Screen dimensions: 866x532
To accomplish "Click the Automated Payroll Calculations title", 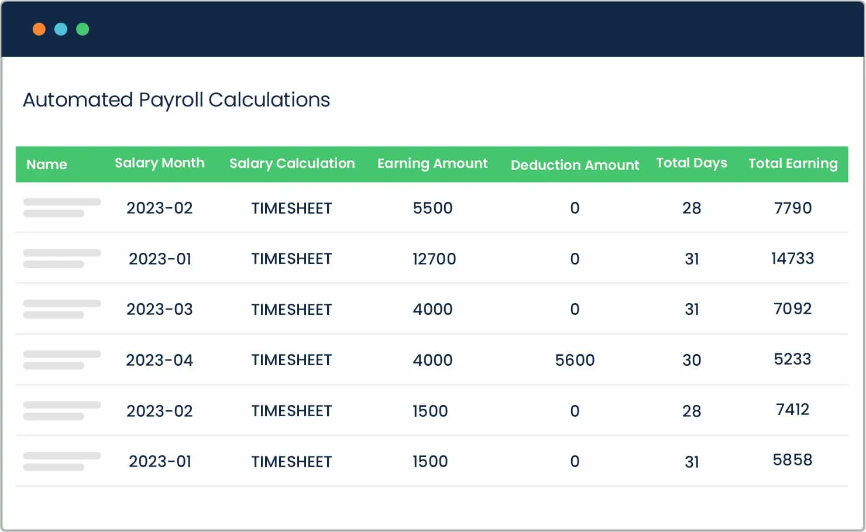I will click(177, 100).
